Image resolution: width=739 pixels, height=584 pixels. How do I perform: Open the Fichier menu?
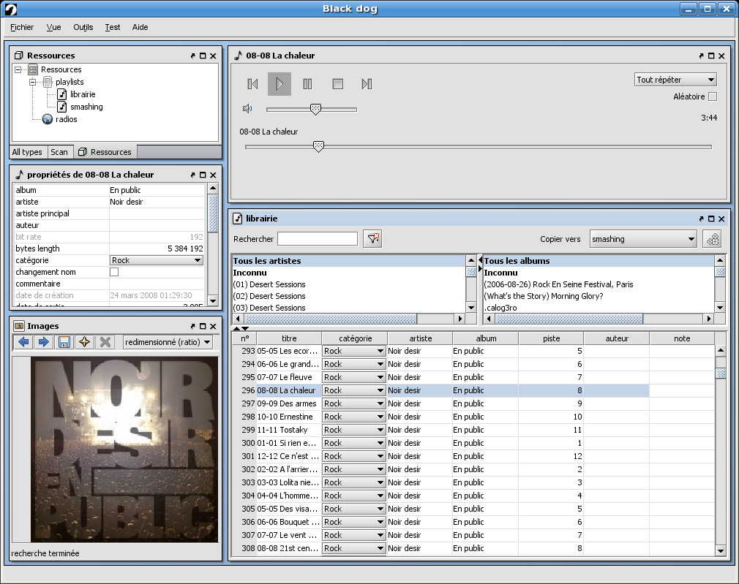tap(22, 27)
